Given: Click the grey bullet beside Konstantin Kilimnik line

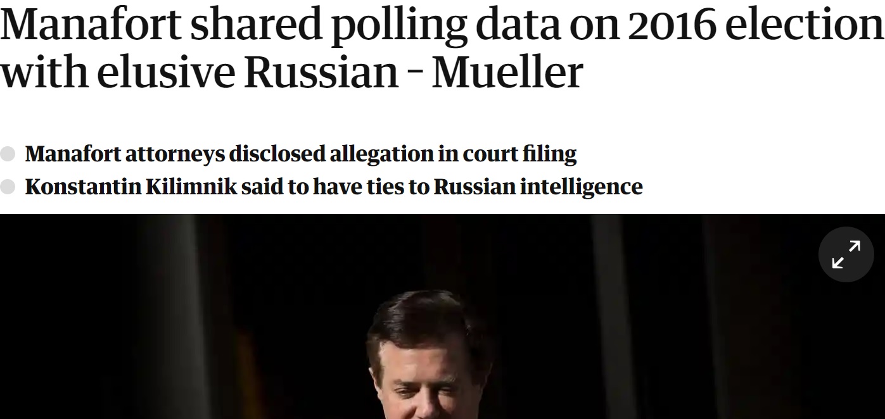Looking at the screenshot, I should [x=8, y=187].
